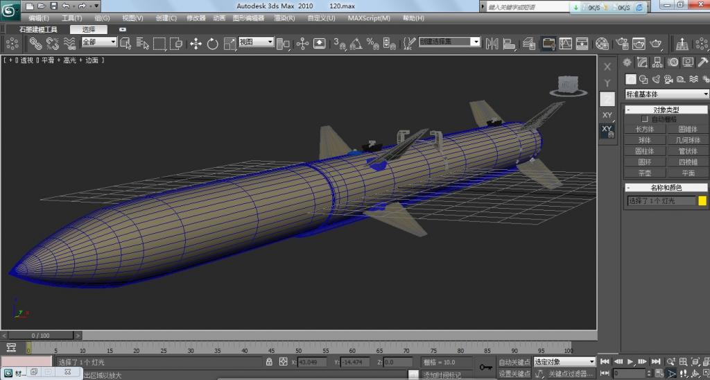Open the 视图 reference coordinate dropdown
This screenshot has width=710, height=380.
pos(257,42)
